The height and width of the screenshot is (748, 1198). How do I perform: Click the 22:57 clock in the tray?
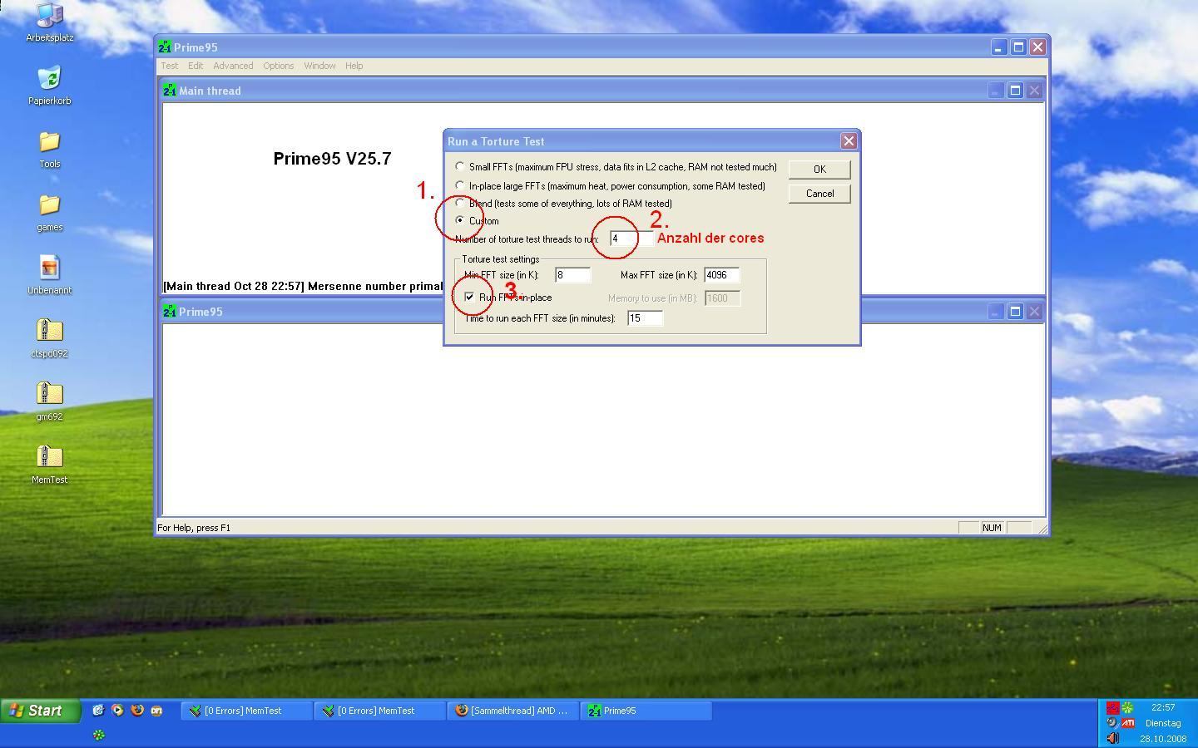pyautogui.click(x=1163, y=707)
